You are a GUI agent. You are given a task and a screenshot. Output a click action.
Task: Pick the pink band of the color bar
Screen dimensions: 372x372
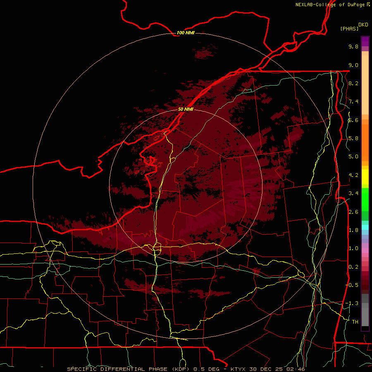[365, 250]
